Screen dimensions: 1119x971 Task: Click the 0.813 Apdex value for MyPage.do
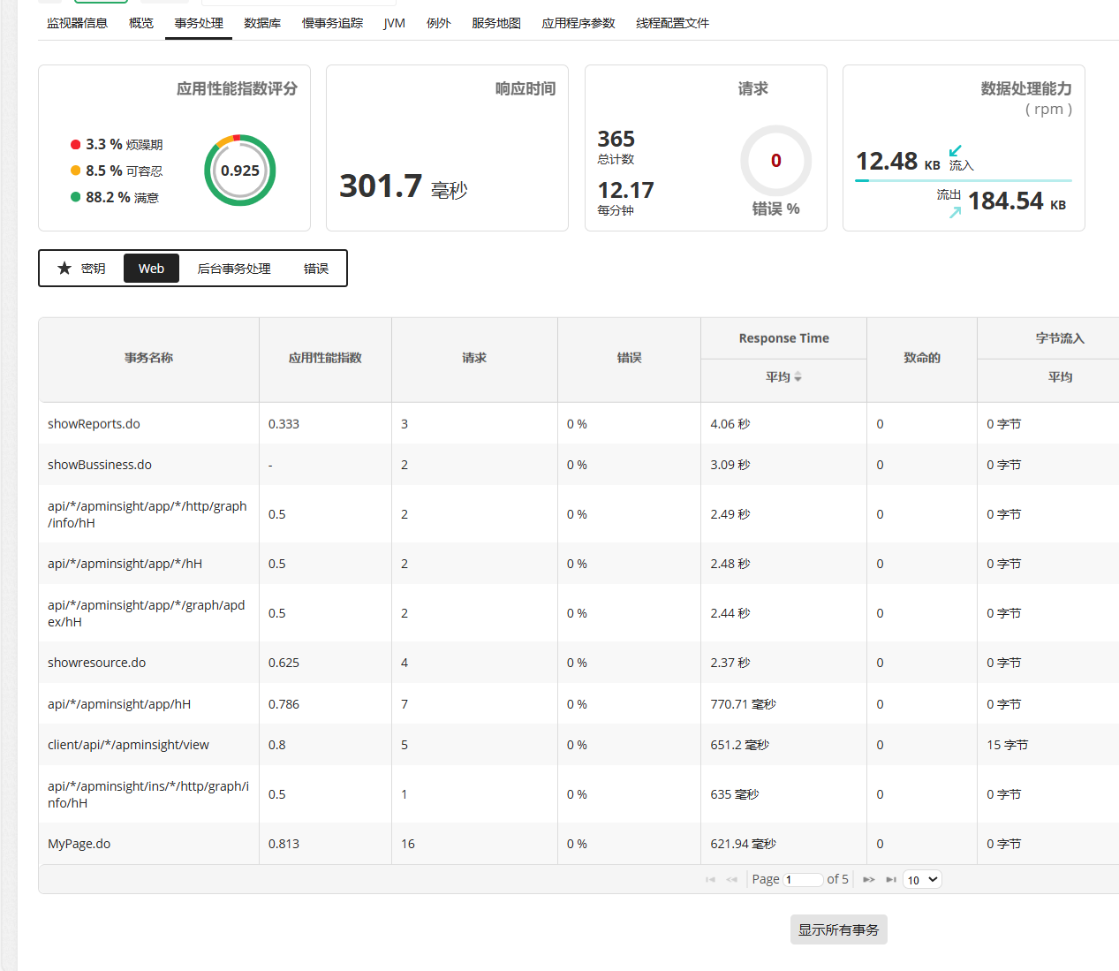284,844
